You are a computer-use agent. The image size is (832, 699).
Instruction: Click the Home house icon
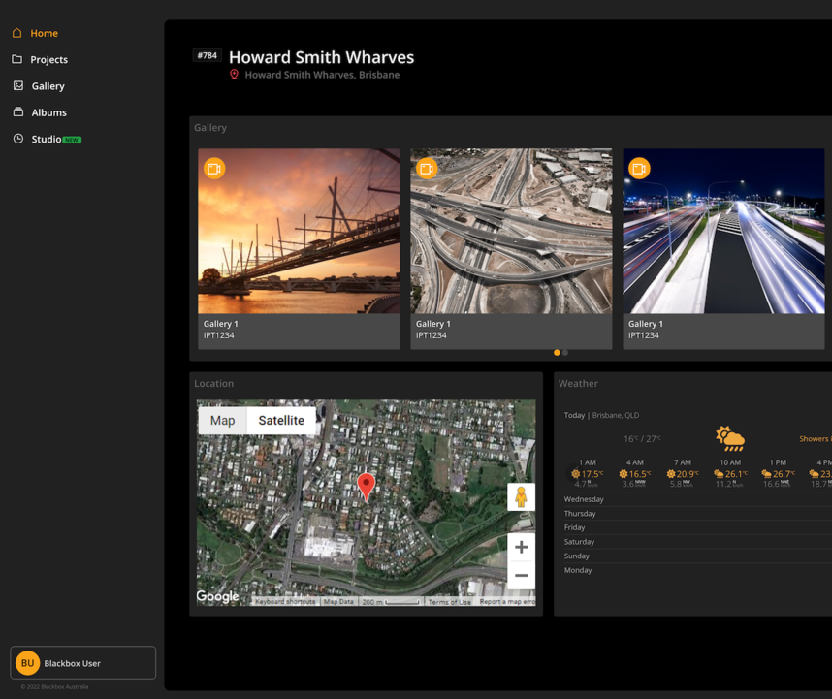(x=17, y=33)
